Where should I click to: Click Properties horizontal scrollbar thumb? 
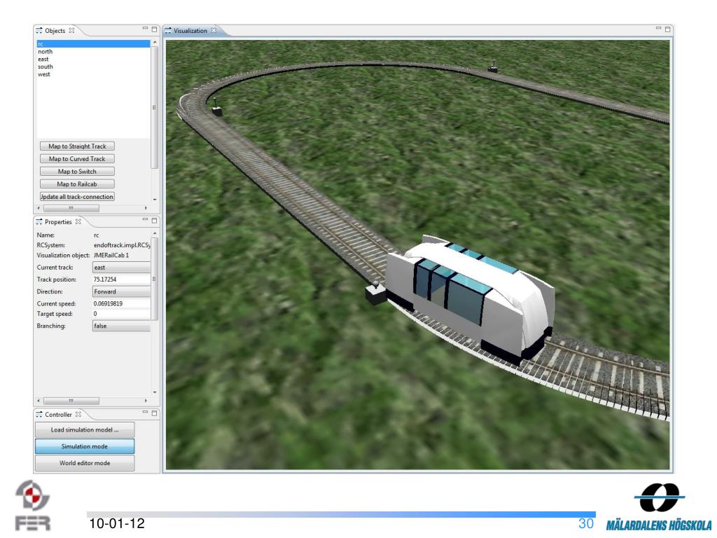[x=71, y=401]
